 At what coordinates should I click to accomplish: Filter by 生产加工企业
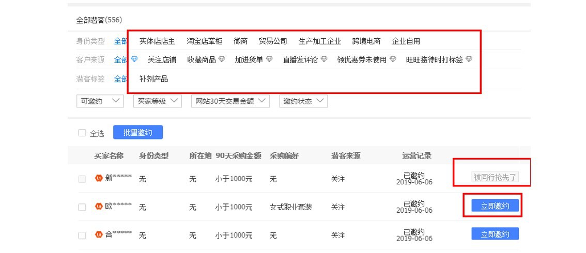coord(320,41)
